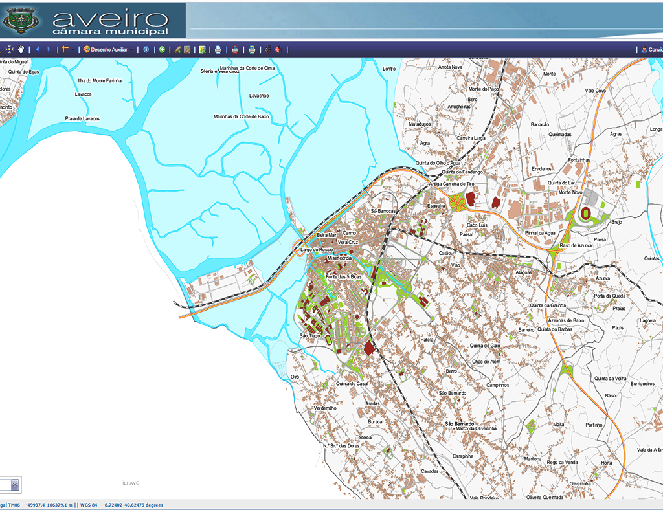The width and height of the screenshot is (663, 510).
Task: Expand the measure tool dropdown arrow
Action: [73, 49]
